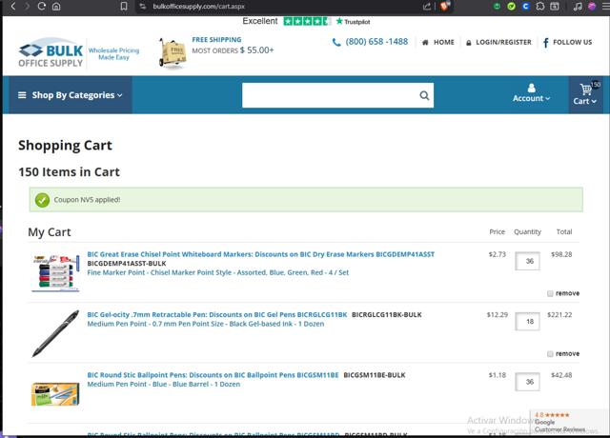Reload the page with the refresh icon

[42, 7]
